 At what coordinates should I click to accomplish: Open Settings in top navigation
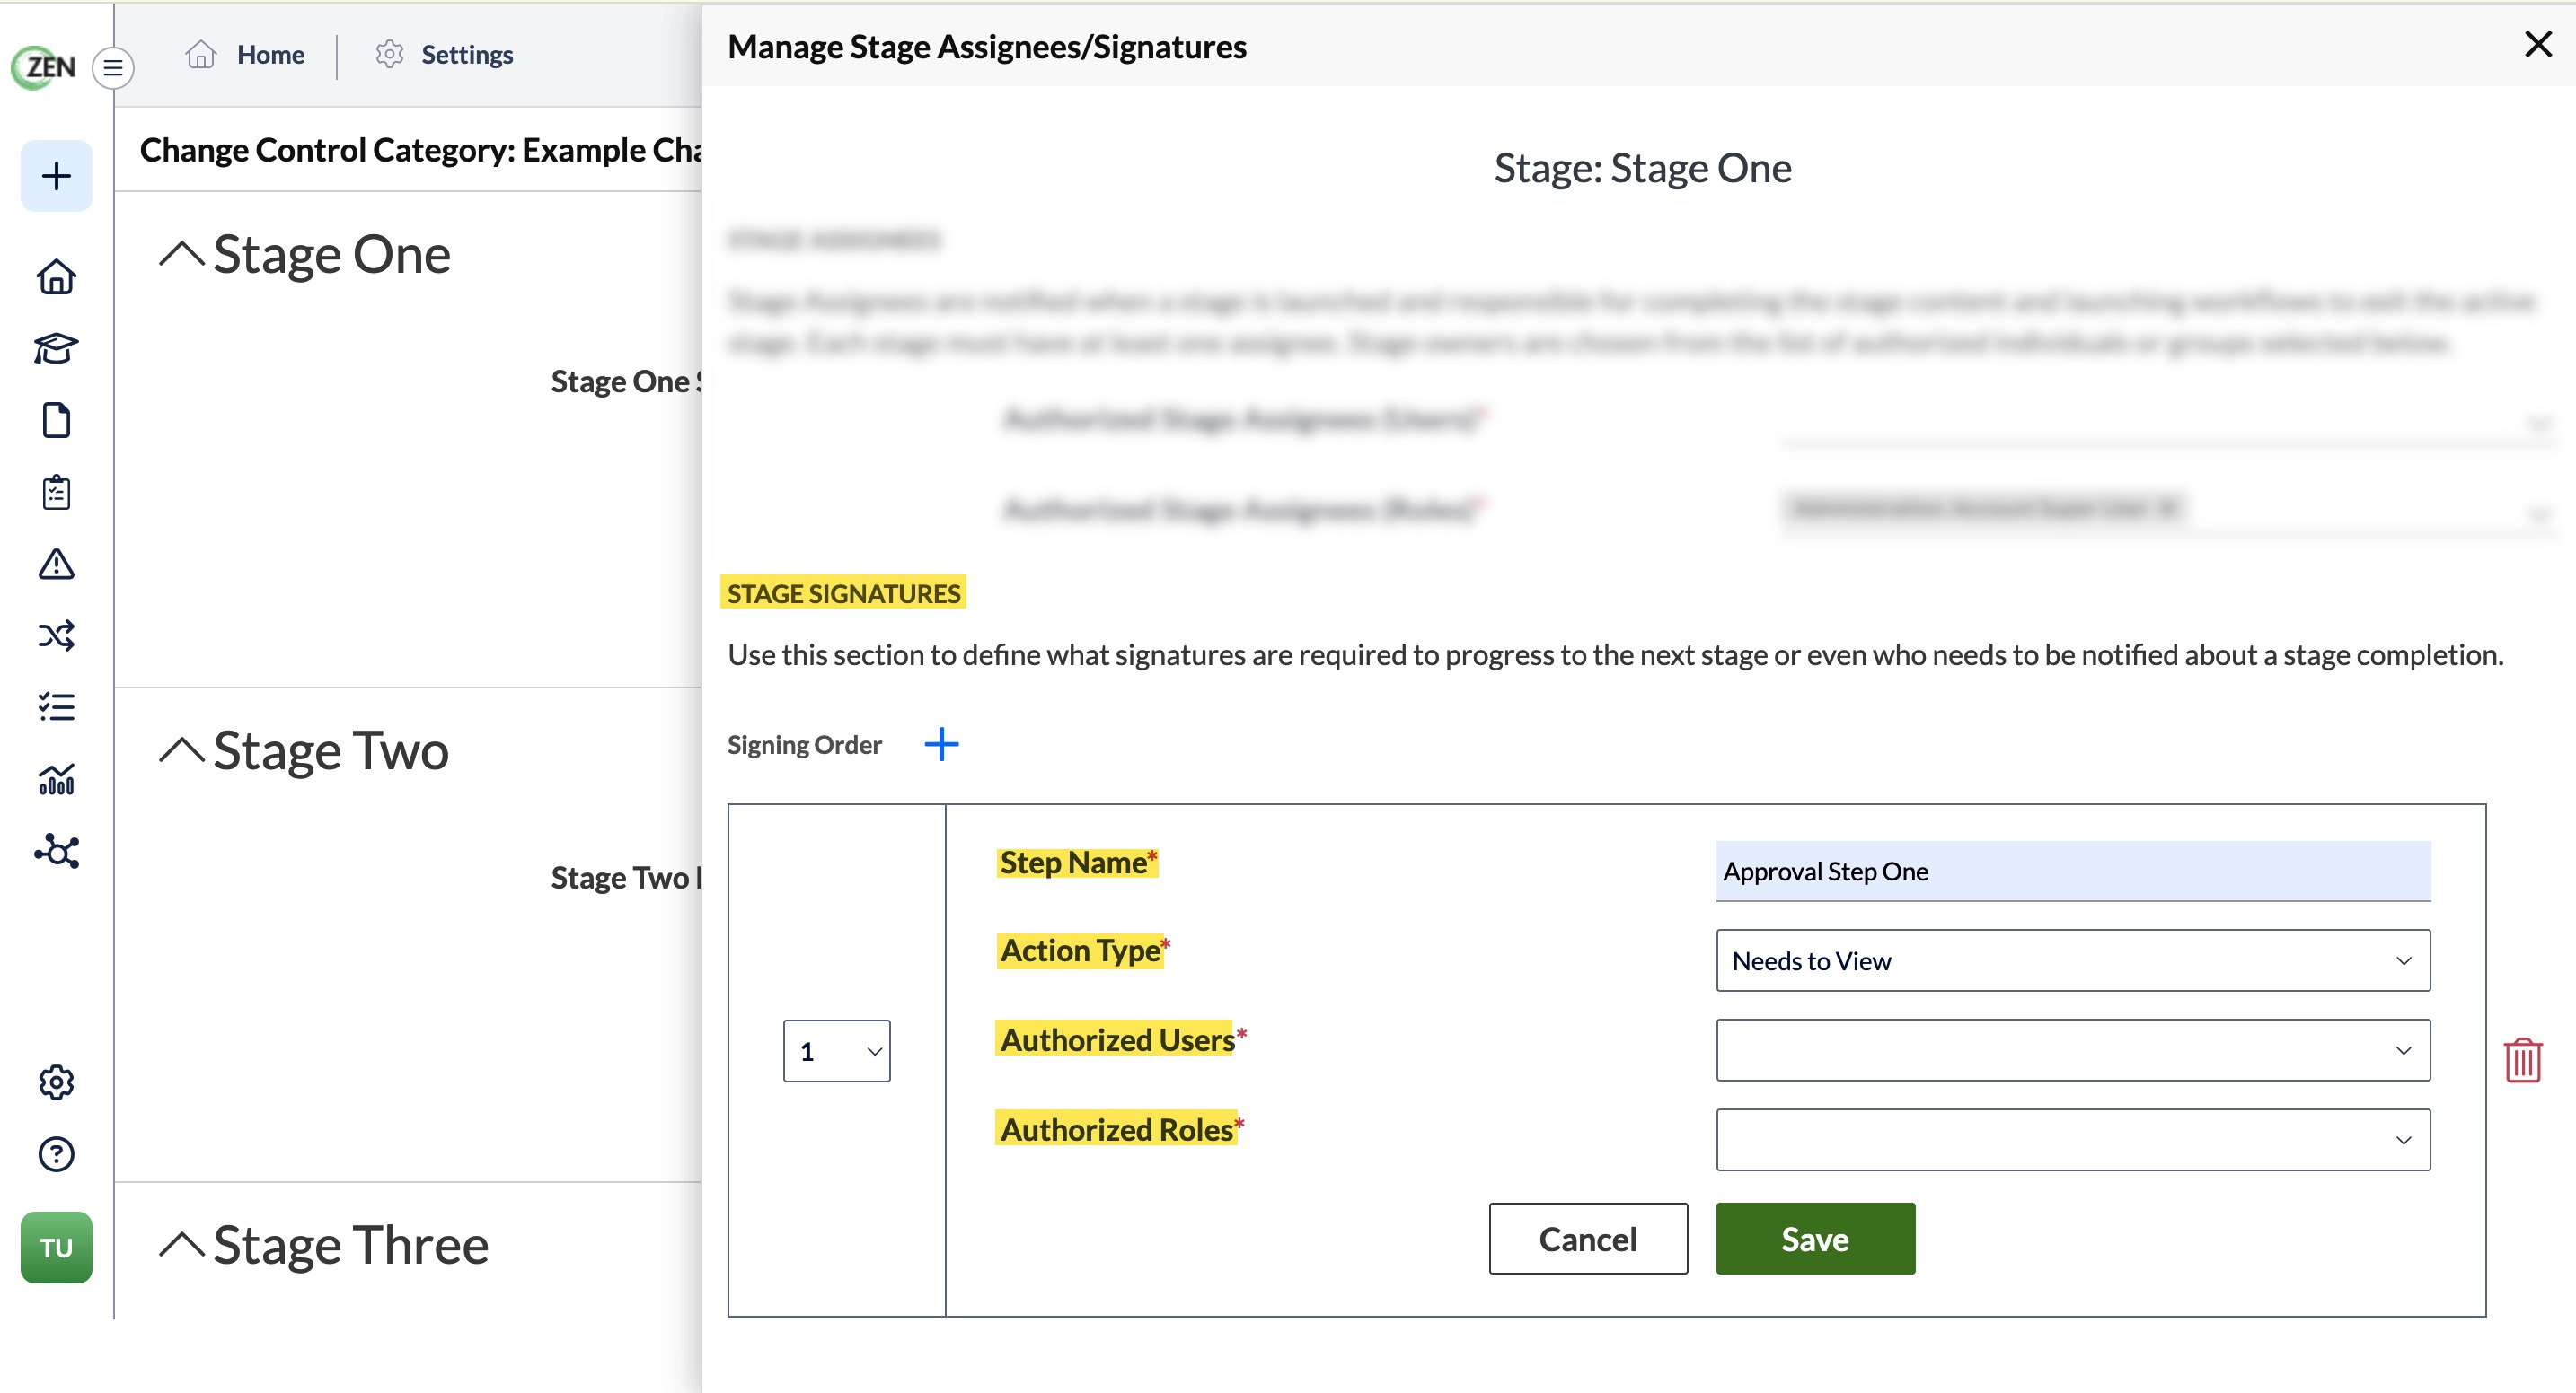[467, 55]
